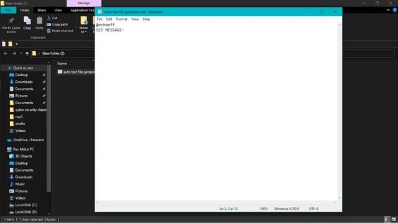Open Local Disk (C:)
The height and width of the screenshot is (223, 398).
[26, 205]
